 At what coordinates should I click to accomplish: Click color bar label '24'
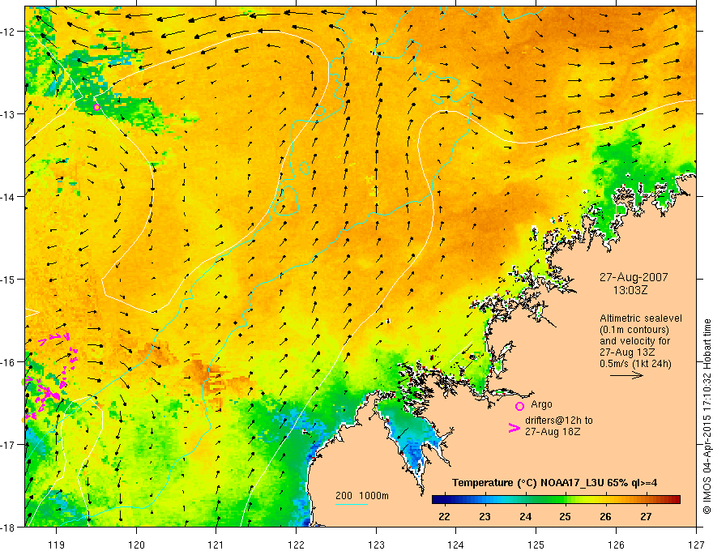525,516
